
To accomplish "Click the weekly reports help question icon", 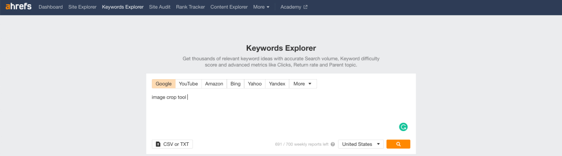I will tap(333, 144).
